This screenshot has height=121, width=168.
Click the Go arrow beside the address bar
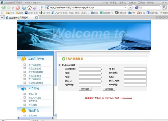click(x=130, y=8)
